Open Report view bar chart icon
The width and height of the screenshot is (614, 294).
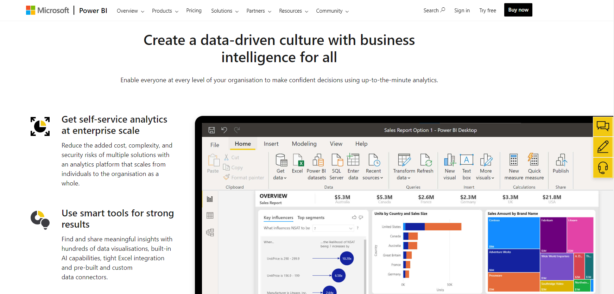(210, 199)
